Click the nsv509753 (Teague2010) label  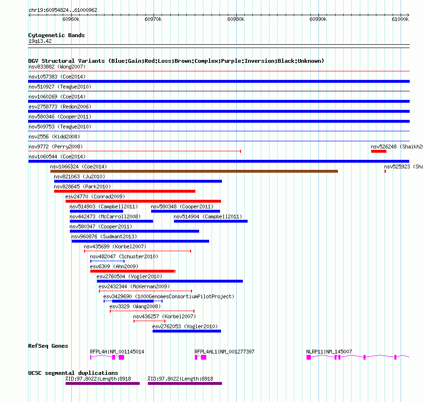60,127
